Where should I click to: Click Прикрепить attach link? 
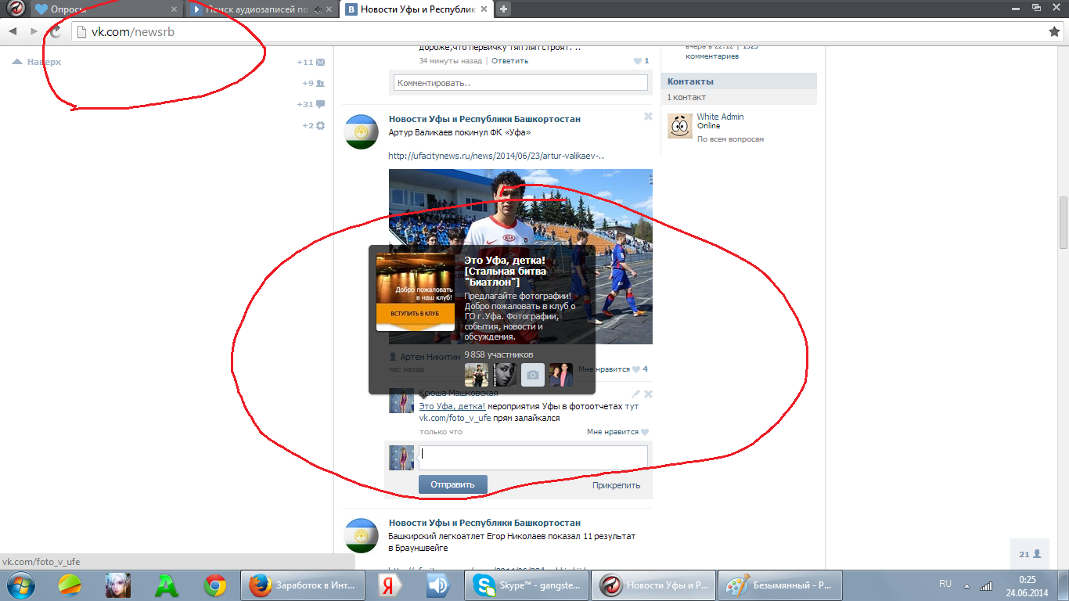tap(616, 485)
